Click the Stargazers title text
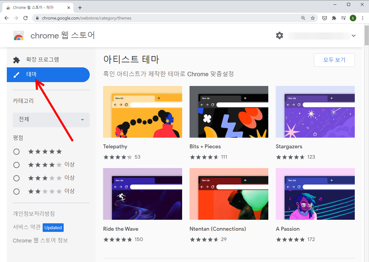The image size is (369, 262). 289,147
